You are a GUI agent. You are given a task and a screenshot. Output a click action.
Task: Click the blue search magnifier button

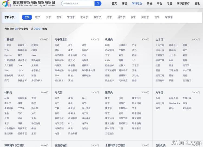pyautogui.click(x=98, y=4)
